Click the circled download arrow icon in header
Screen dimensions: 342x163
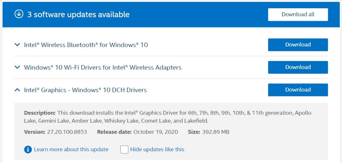coord(19,14)
